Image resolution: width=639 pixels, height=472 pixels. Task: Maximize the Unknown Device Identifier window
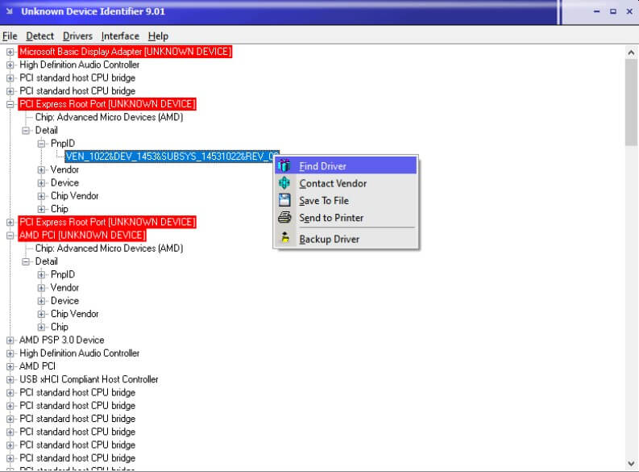(613, 11)
